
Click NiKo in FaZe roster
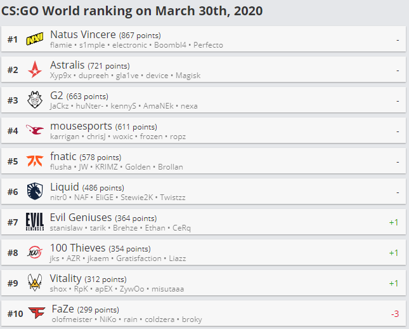coord(107,319)
